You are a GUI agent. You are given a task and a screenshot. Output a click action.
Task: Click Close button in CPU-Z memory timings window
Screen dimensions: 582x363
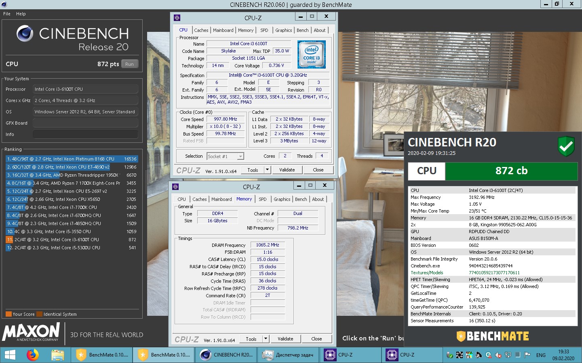click(x=316, y=339)
